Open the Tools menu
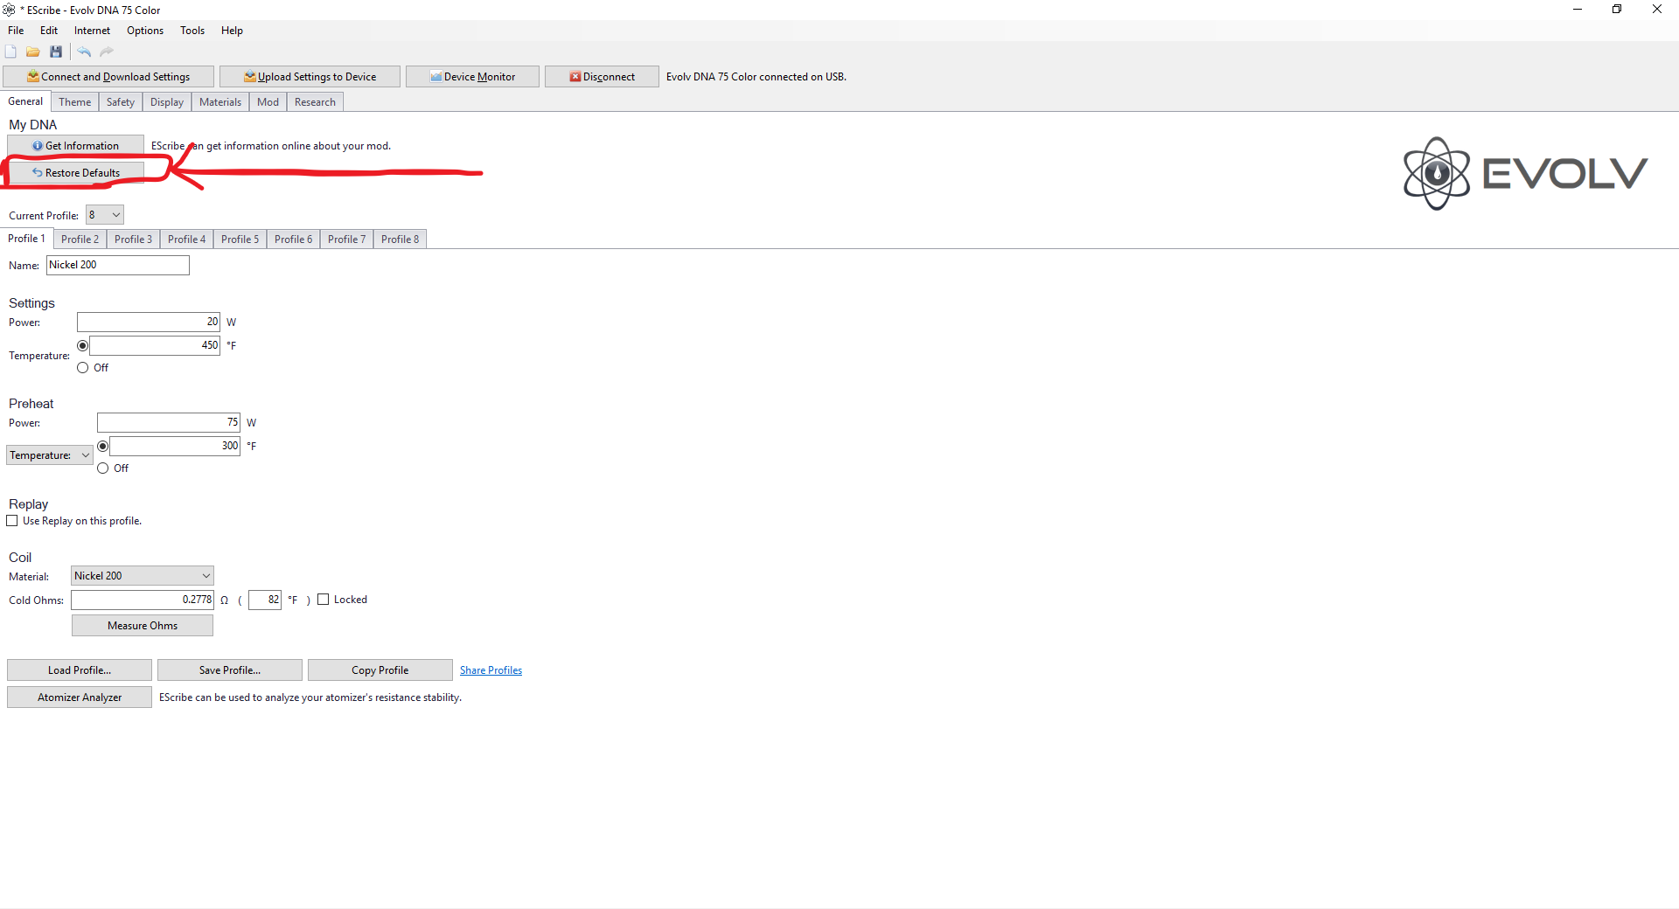1679x909 pixels. click(x=192, y=31)
